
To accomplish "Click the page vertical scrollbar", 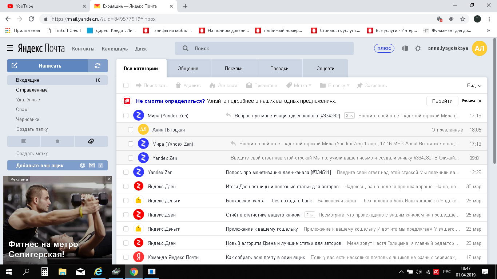I will point(494,100).
